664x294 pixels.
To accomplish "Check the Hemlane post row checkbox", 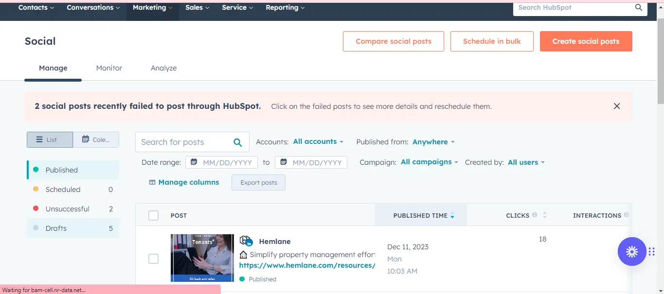I will point(153,259).
